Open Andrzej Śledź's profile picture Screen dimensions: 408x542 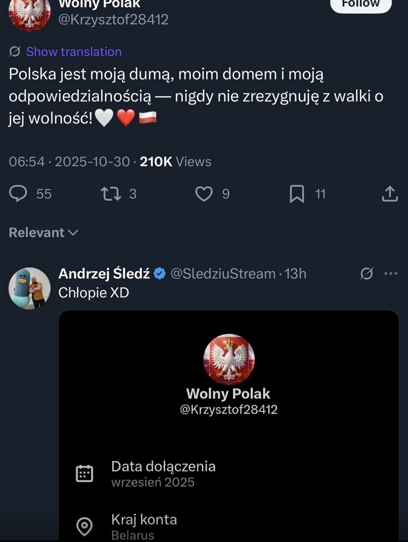coord(29,288)
